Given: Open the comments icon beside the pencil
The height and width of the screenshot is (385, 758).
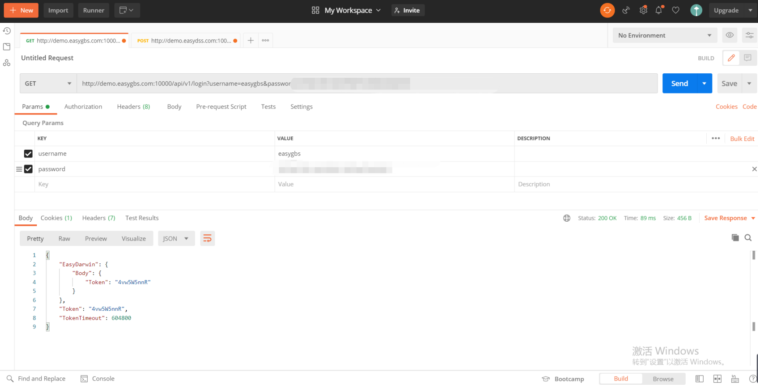Looking at the screenshot, I should click(x=748, y=58).
